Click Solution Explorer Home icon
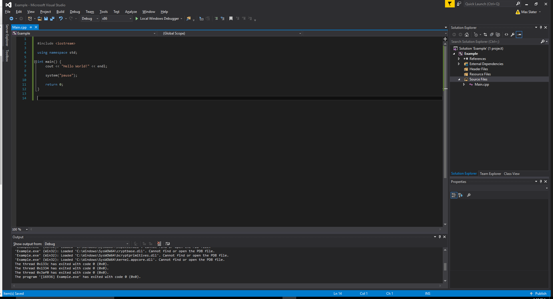This screenshot has height=299, width=553. point(467,35)
